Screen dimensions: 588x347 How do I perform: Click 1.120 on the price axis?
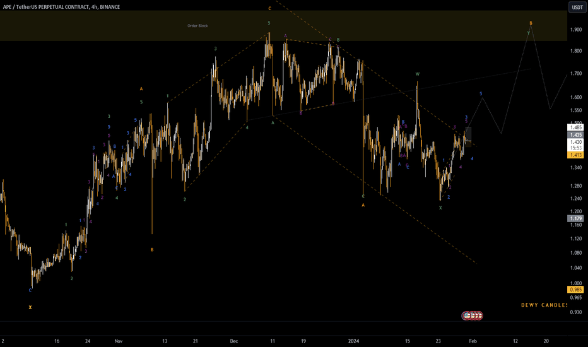(x=575, y=238)
